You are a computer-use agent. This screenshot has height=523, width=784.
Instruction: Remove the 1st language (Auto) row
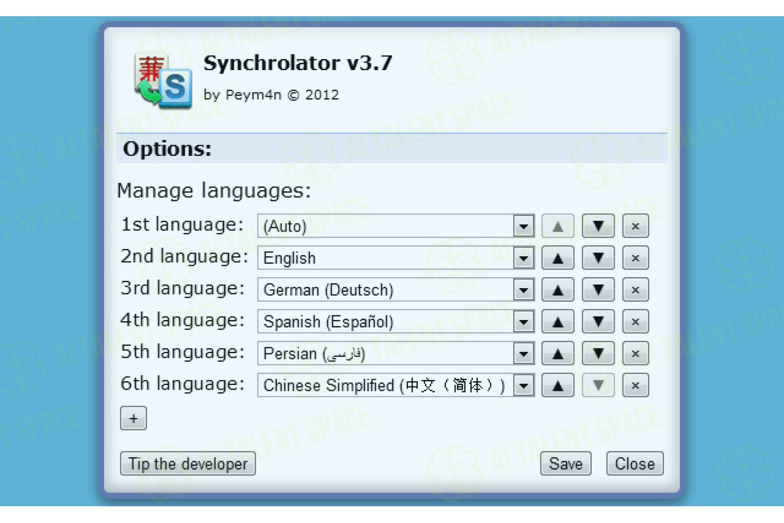click(636, 226)
